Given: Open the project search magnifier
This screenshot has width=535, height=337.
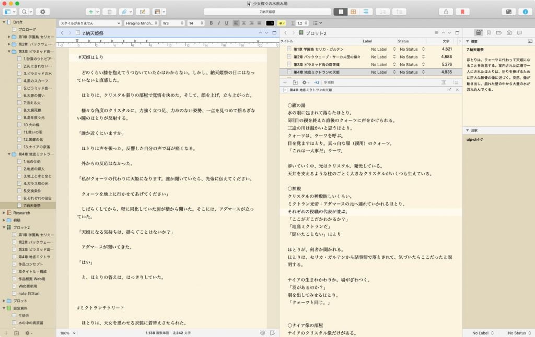Looking at the screenshot, I should point(26,11).
